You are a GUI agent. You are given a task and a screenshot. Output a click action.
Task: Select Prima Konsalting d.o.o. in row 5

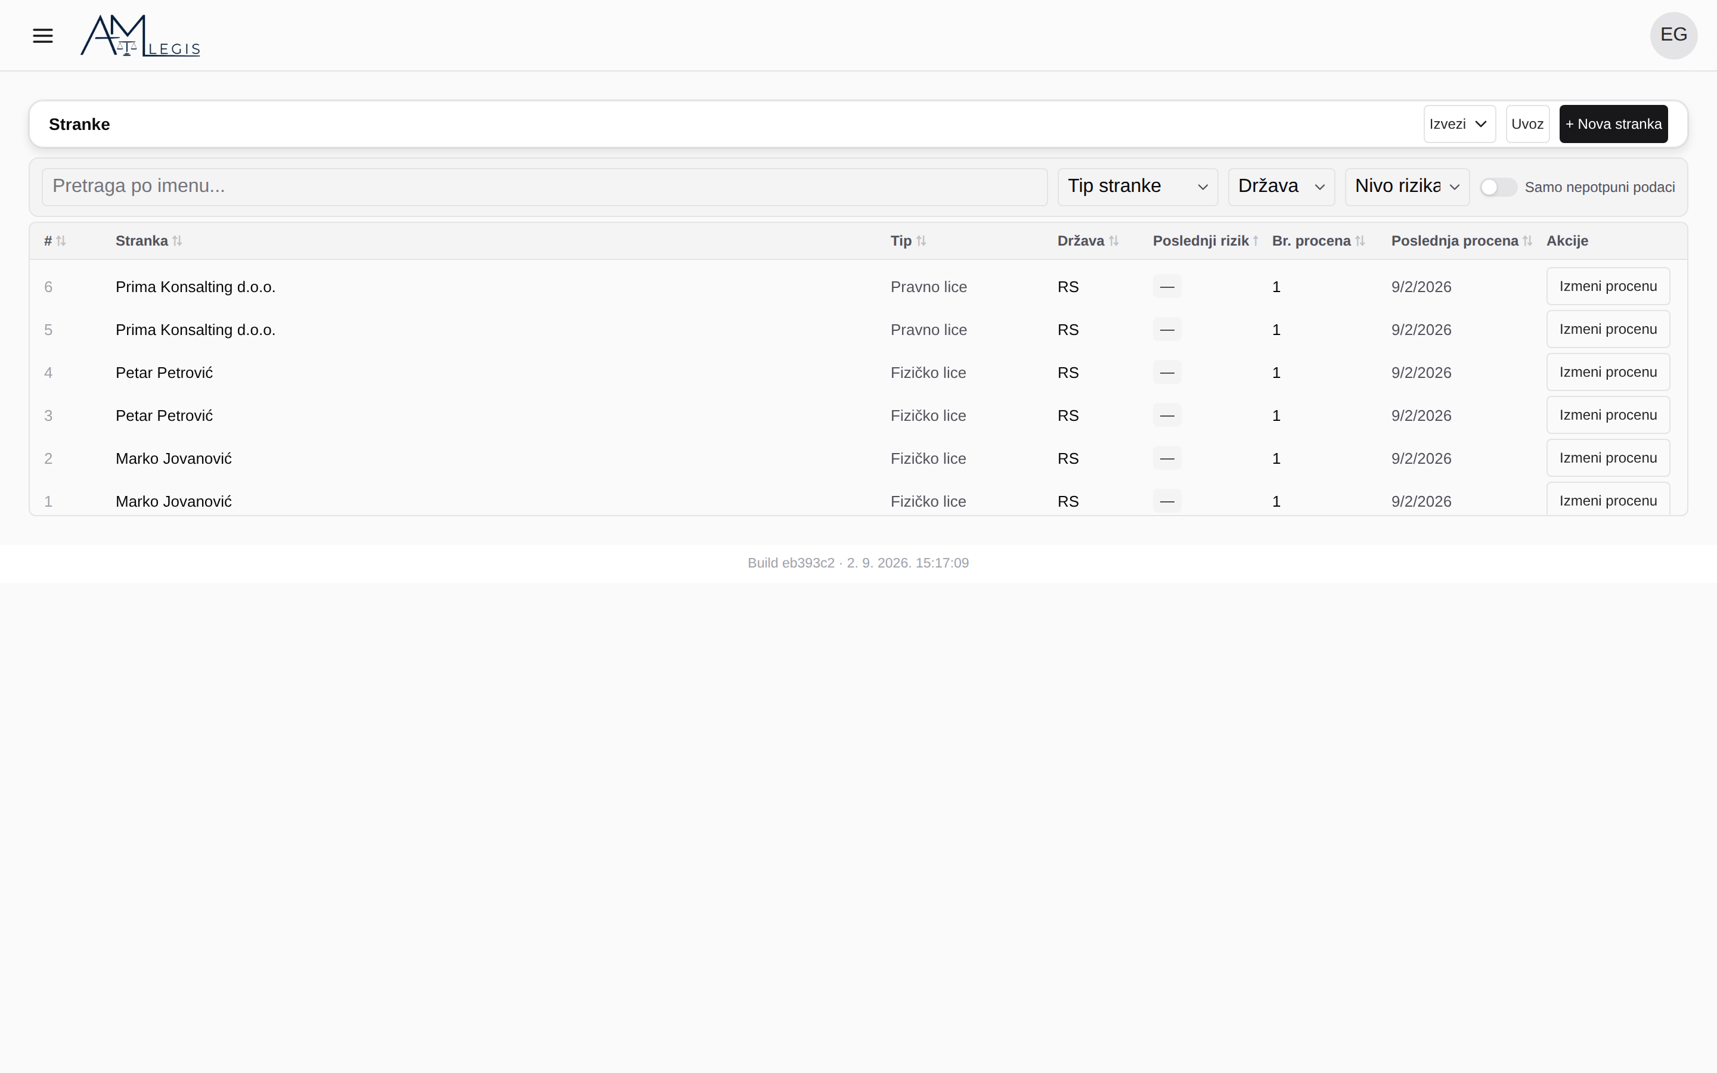click(195, 330)
